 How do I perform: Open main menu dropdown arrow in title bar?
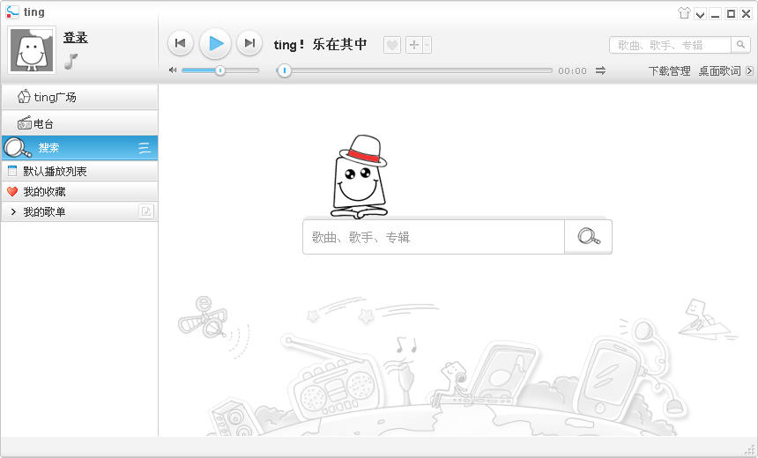click(x=700, y=14)
